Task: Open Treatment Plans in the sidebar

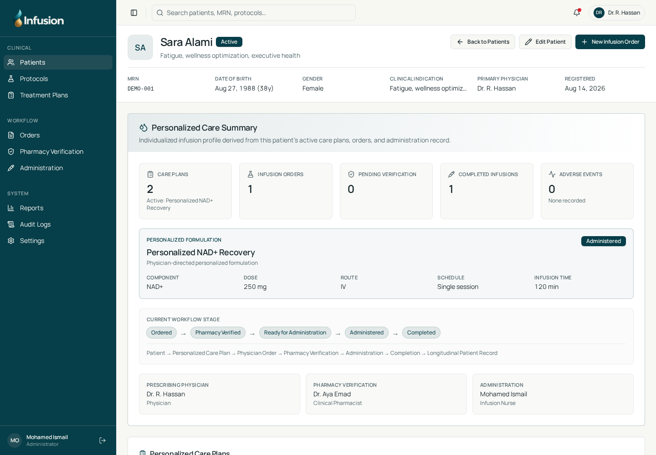Action: coord(58,95)
